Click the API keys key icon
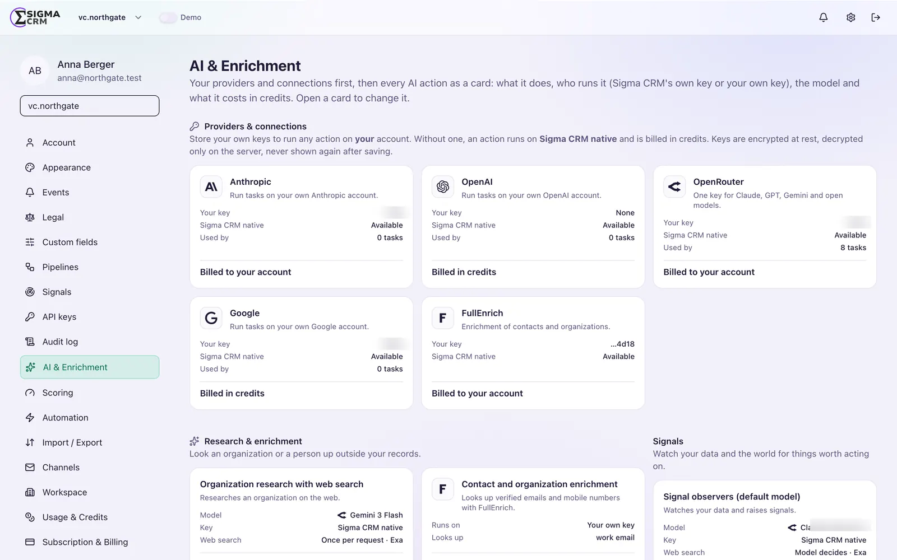Image resolution: width=897 pixels, height=560 pixels. (30, 317)
